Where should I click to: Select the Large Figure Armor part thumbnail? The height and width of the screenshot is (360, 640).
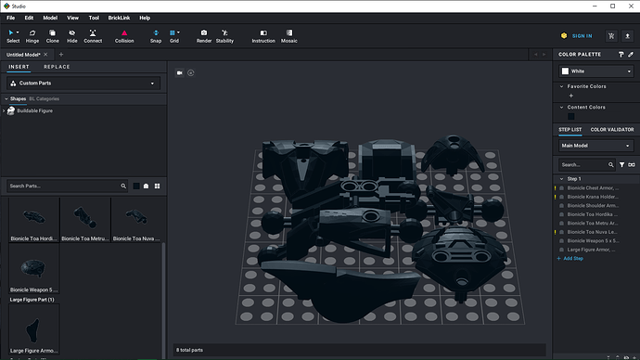34,329
